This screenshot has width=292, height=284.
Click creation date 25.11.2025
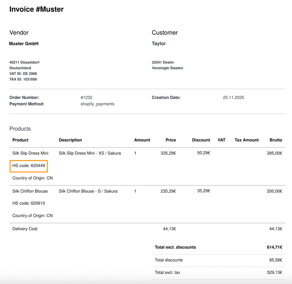(233, 98)
